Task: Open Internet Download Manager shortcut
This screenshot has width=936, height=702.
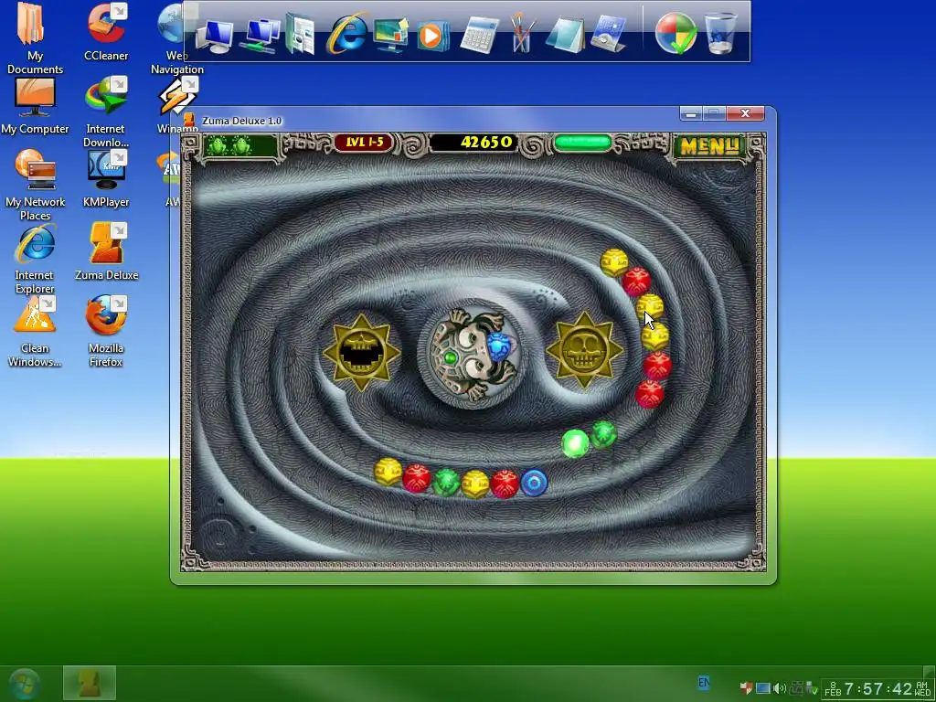Action: [106, 112]
